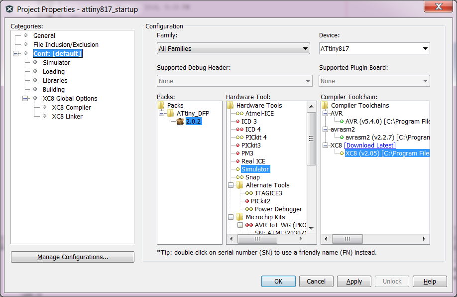The image size is (457, 297).
Task: Collapse the Microchip Kits group
Action: click(231, 217)
